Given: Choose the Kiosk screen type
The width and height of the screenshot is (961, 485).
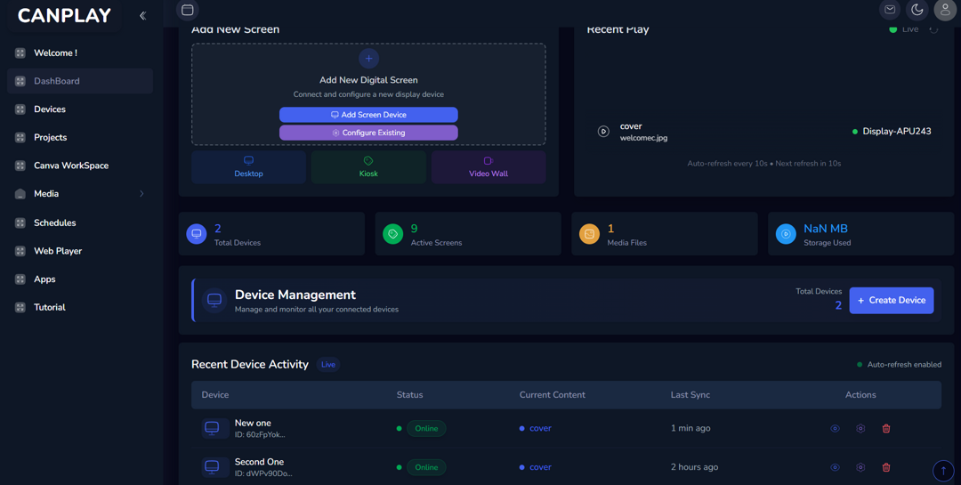Looking at the screenshot, I should (x=368, y=166).
